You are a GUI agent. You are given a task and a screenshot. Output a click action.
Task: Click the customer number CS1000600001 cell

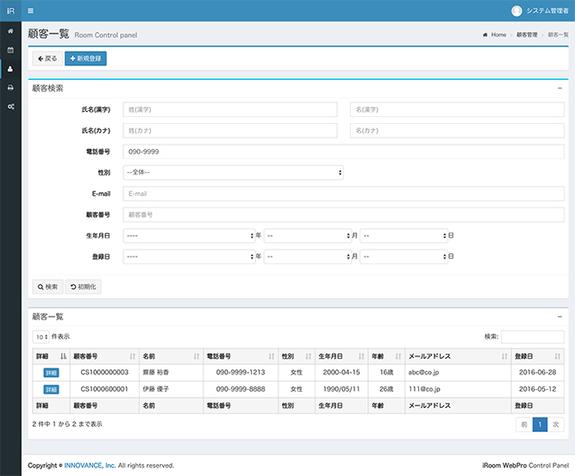[x=104, y=389]
